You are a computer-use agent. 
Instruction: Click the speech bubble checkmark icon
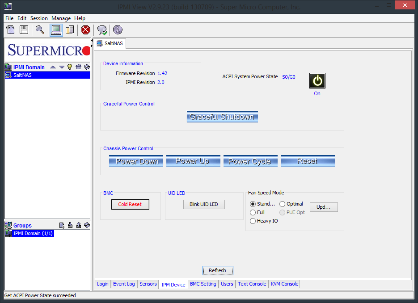pos(102,30)
